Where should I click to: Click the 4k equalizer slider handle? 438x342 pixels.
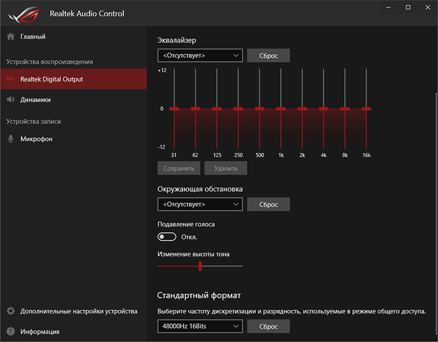(x=324, y=109)
